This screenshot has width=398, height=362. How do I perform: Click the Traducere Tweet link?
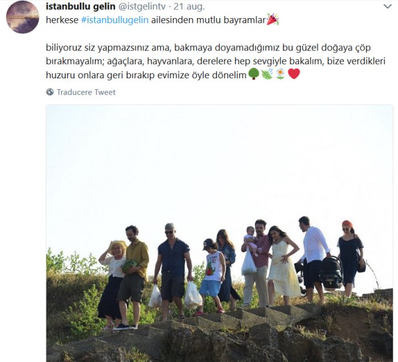[x=86, y=92]
